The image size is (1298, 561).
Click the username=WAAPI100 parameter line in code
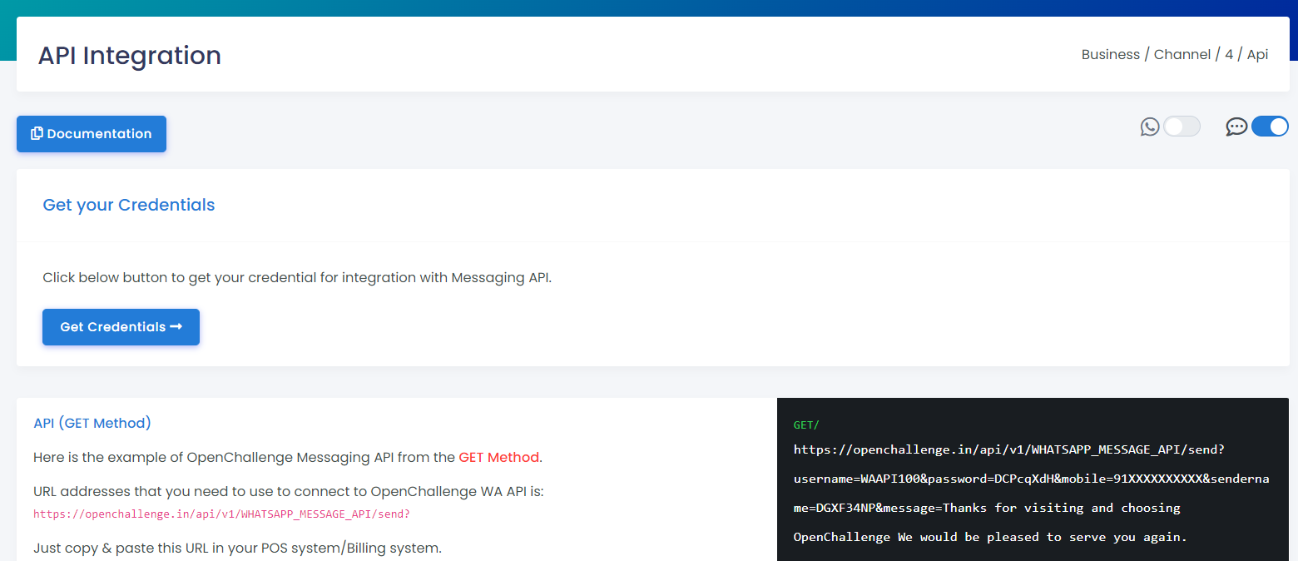pyautogui.click(x=1032, y=479)
